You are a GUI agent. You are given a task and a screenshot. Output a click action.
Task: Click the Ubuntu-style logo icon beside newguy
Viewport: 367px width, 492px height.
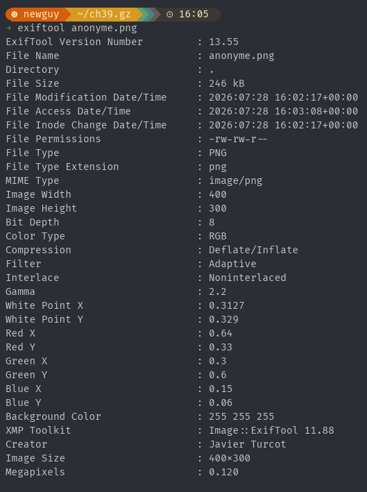(14, 15)
